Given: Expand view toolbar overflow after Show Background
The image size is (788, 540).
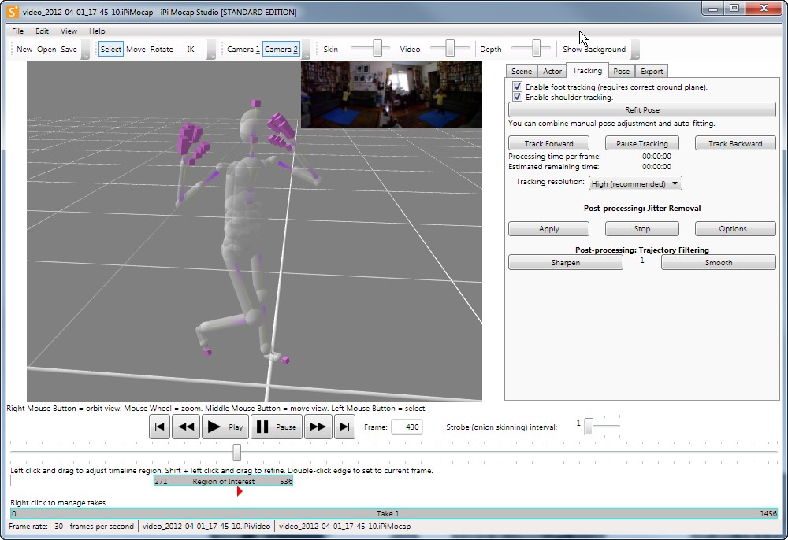Looking at the screenshot, I should pos(636,50).
